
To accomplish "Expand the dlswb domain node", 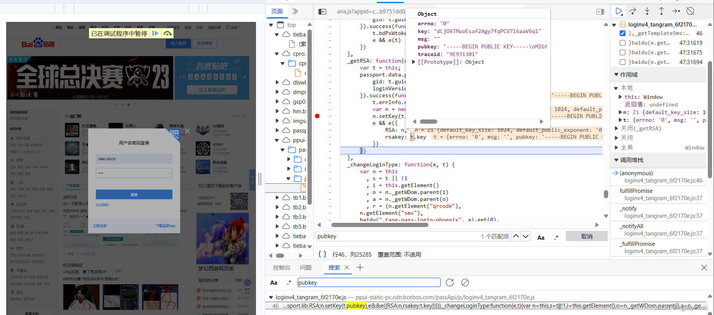I will [x=277, y=82].
